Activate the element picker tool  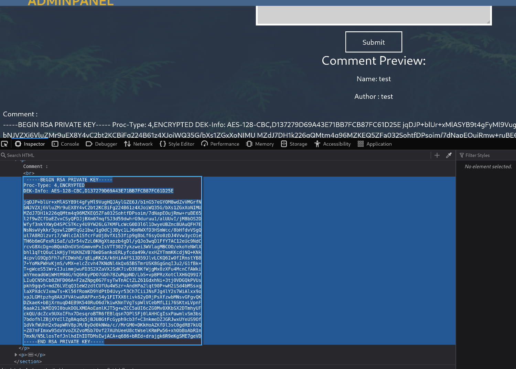(4, 144)
